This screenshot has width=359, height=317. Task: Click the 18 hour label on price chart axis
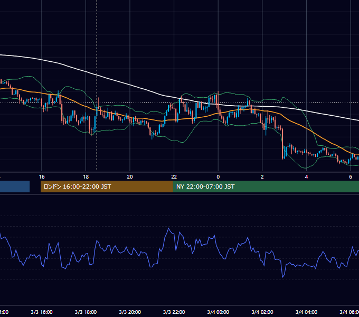click(x=86, y=177)
